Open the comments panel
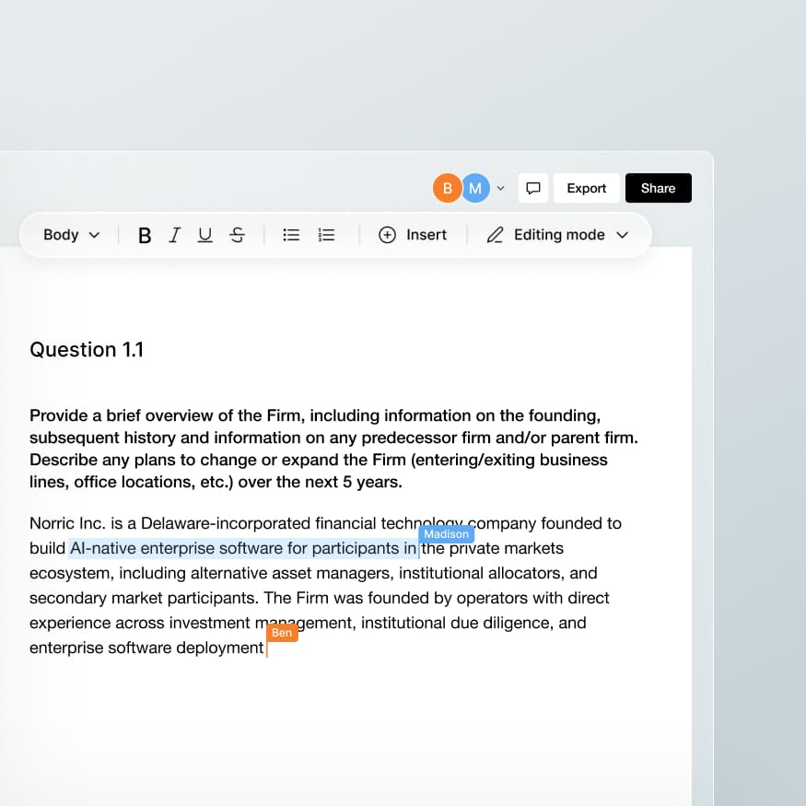This screenshot has height=806, width=806. coord(532,188)
